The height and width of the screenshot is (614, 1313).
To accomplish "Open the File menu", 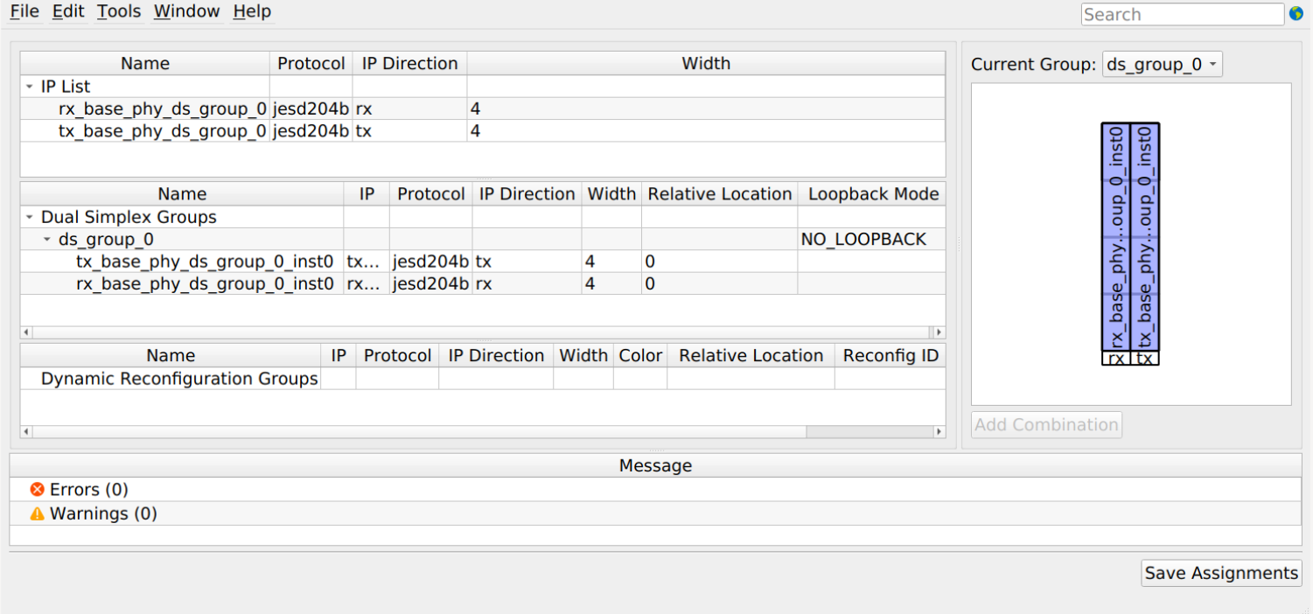I will 24,12.
